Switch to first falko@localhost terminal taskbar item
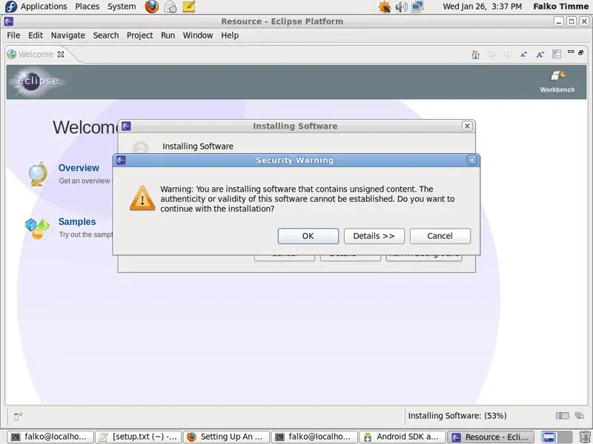Viewport: 593px width, 444px height. pos(50,437)
